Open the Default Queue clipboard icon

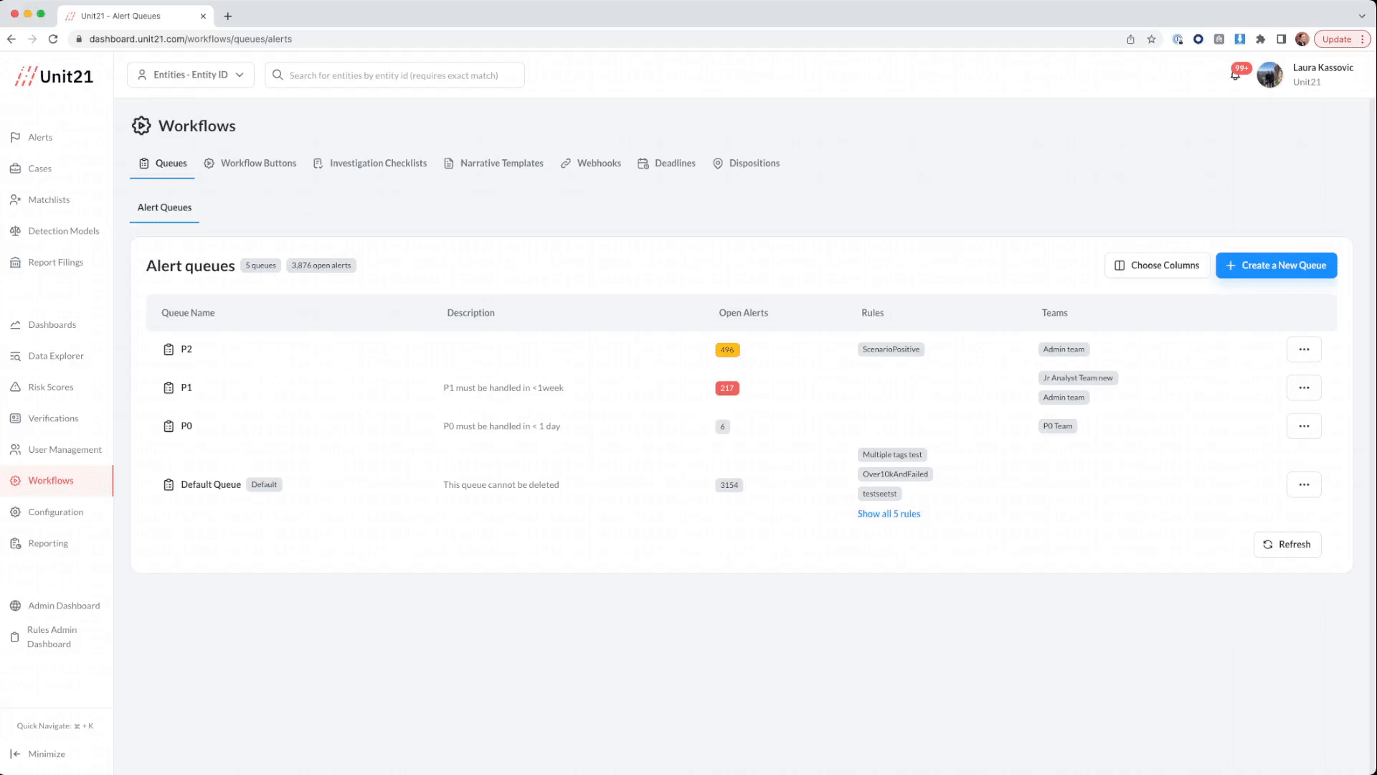[x=169, y=484]
